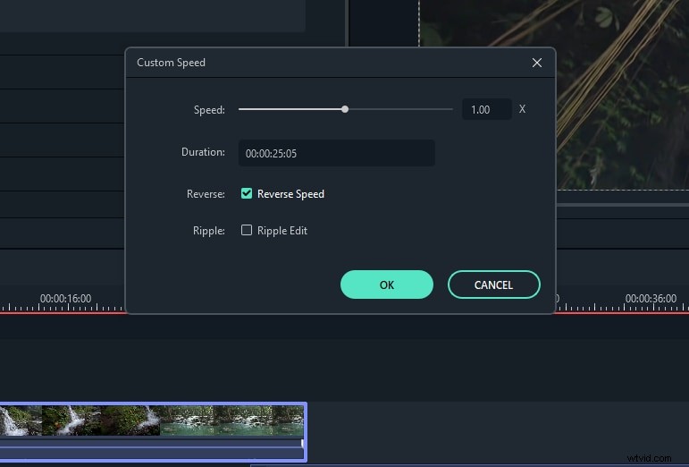Image resolution: width=689 pixels, height=467 pixels.
Task: Close the Custom Speed dialog
Action: point(536,63)
